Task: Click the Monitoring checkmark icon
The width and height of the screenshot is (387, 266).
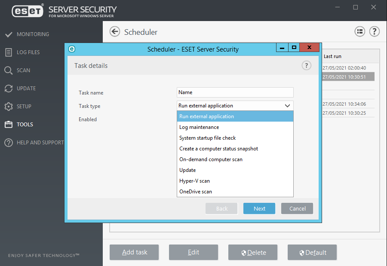Action: point(9,34)
